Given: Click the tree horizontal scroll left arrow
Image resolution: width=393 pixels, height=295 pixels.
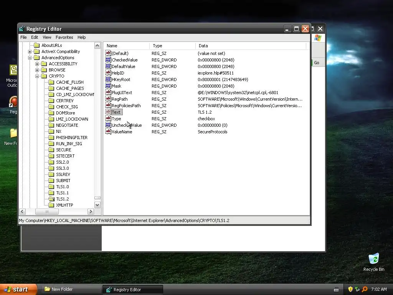Looking at the screenshot, I should coord(22,212).
